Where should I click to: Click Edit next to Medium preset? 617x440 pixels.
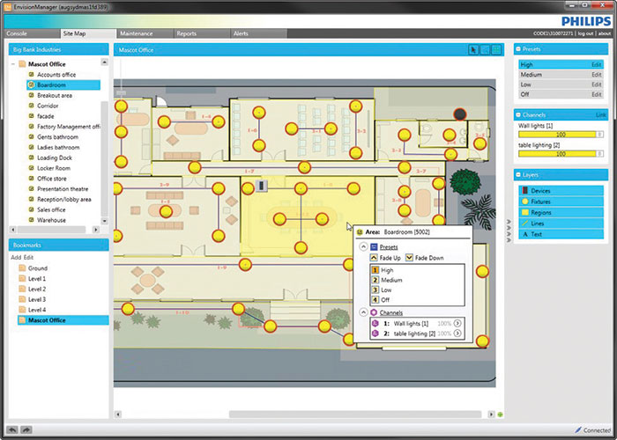(597, 75)
